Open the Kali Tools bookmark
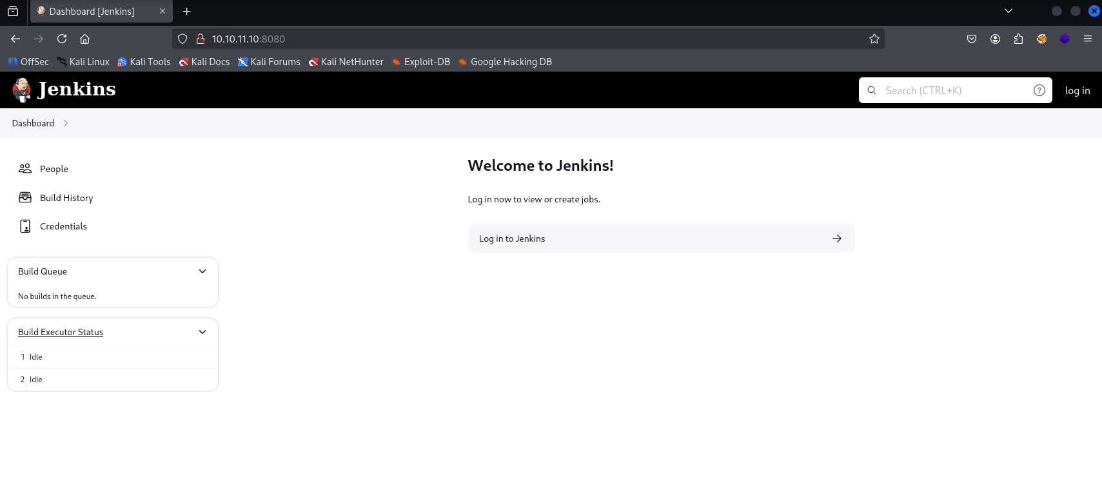This screenshot has height=495, width=1102. pyautogui.click(x=144, y=62)
